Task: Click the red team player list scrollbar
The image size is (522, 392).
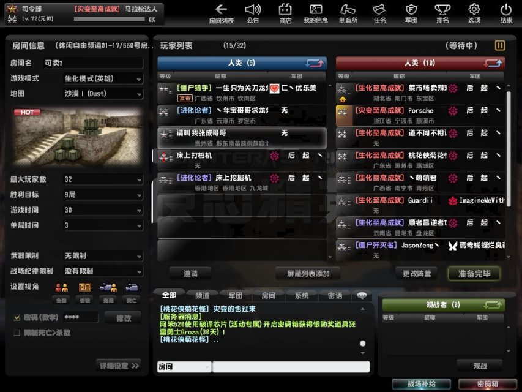Action: pos(509,149)
